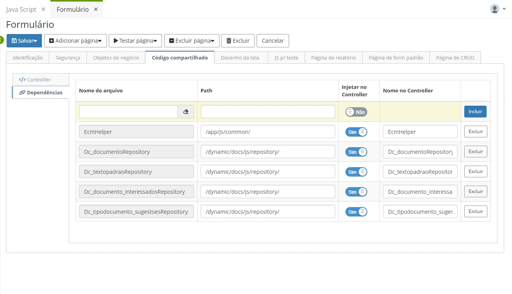Screen dimensions: 512x294
Task: Toggle the Não switch in the new row
Action: pos(356,112)
